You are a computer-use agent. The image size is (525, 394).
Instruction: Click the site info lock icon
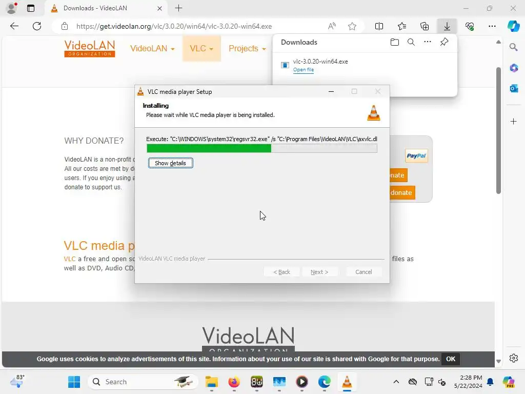65,26
